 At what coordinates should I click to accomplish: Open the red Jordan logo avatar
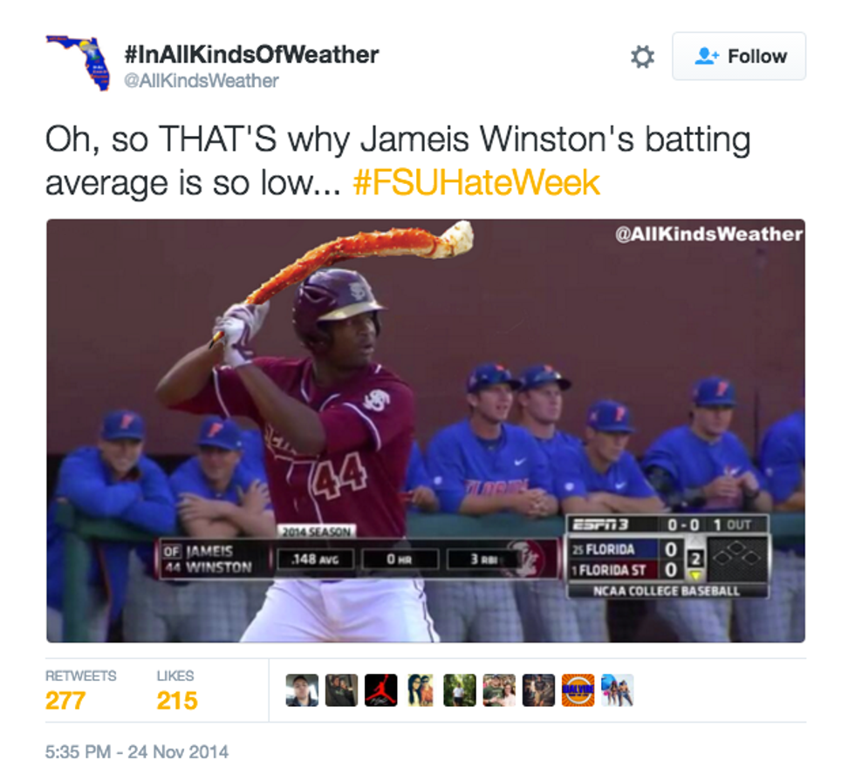[380, 690]
